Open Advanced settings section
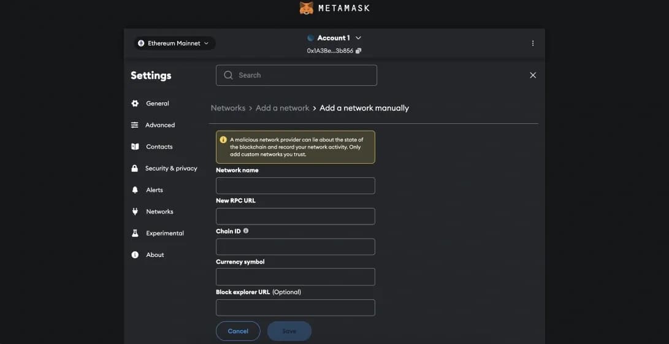This screenshot has height=344, width=669. [160, 125]
